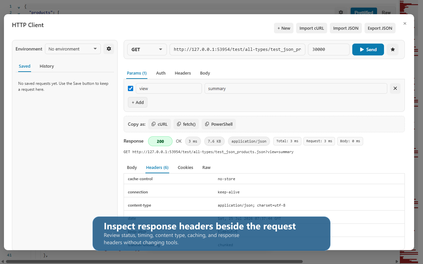Screen dimensions: 423x264
Task: Click Export JSON button
Action: click(x=380, y=28)
